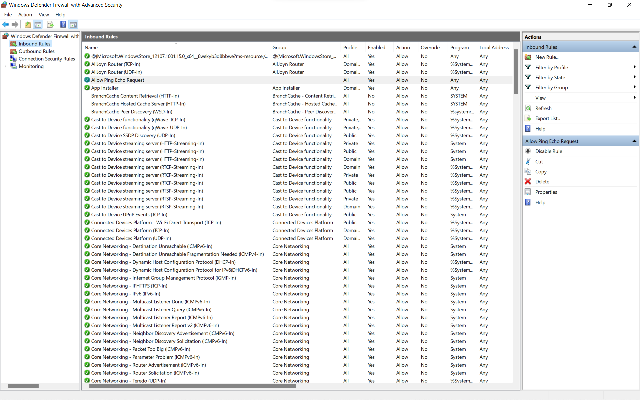Open the View menu in menu bar
Screen dimensions: 640x400
(x=44, y=14)
